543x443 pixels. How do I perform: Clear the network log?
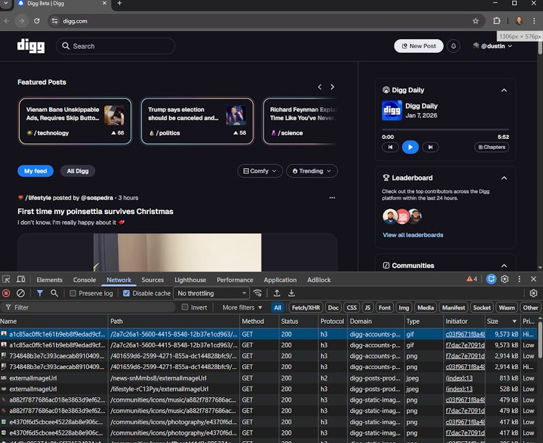coord(20,293)
